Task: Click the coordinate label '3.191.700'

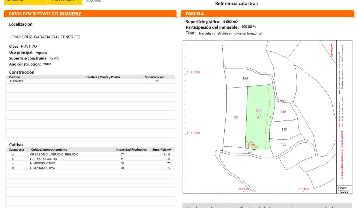Action: pyautogui.click(x=193, y=133)
